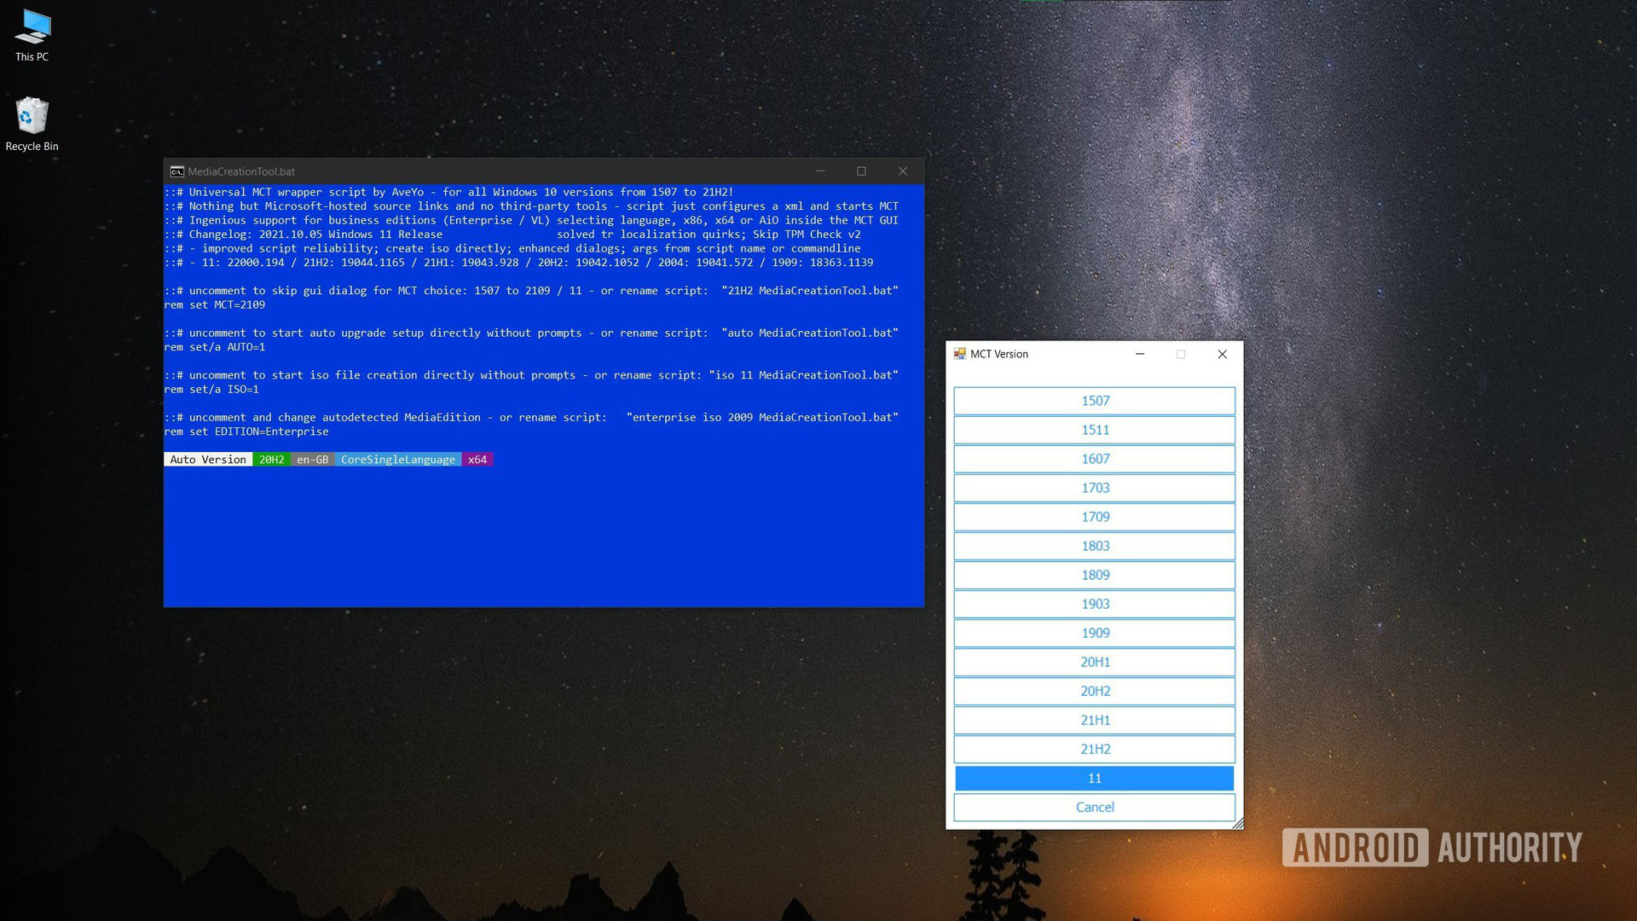This screenshot has height=921, width=1637.
Task: Click the Auto Version label toggle
Action: point(208,459)
